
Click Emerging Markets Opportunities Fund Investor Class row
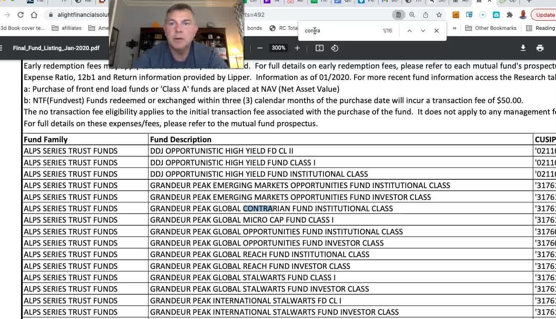pyautogui.click(x=291, y=197)
